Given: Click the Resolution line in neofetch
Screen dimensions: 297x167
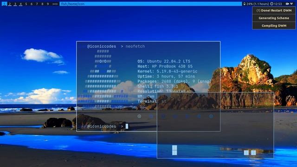Looking at the screenshot, I should coord(161,91).
